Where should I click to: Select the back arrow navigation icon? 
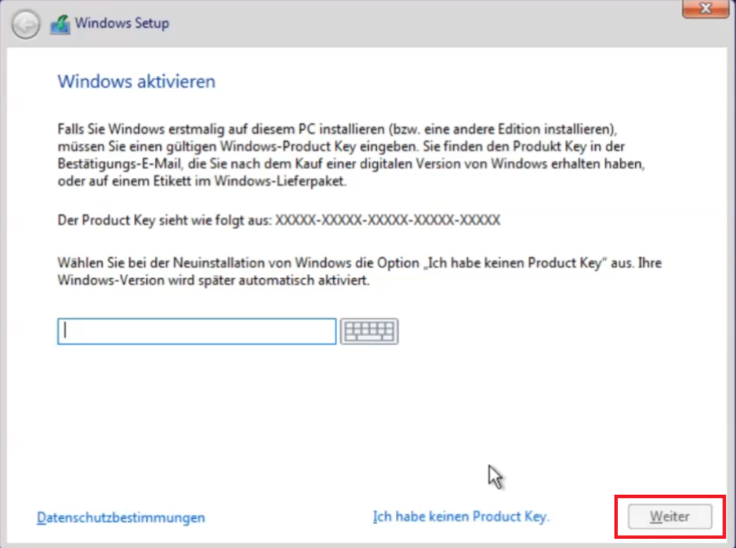25,23
